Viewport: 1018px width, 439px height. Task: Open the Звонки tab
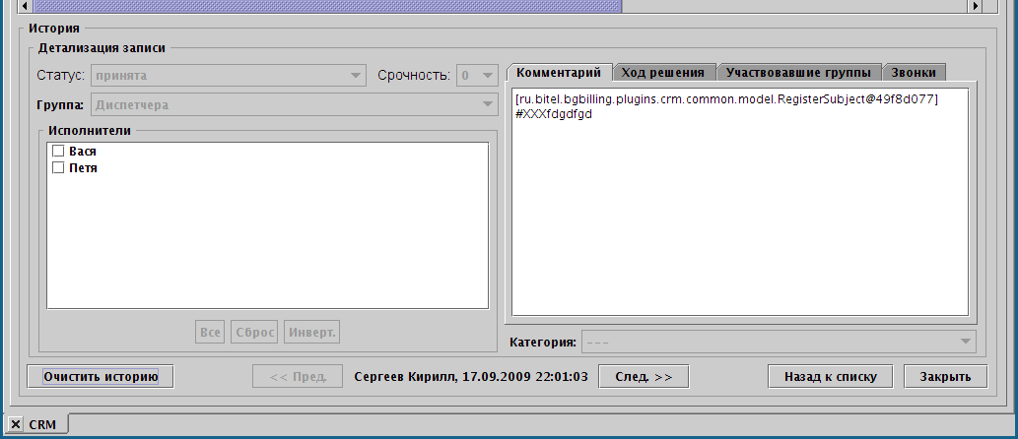click(915, 73)
